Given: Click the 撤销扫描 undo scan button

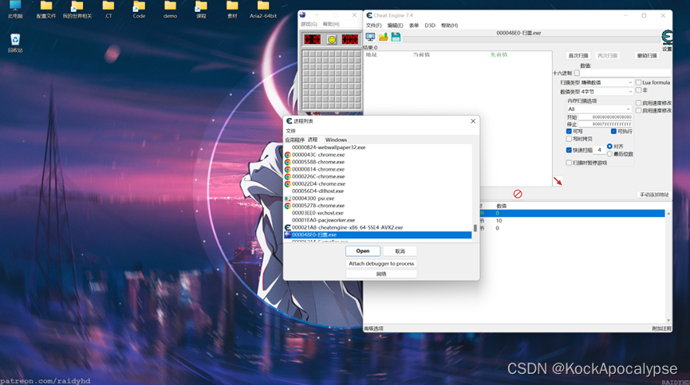Looking at the screenshot, I should [647, 56].
